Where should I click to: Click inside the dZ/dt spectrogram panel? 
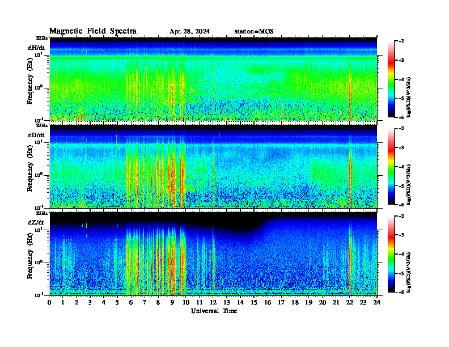213,253
